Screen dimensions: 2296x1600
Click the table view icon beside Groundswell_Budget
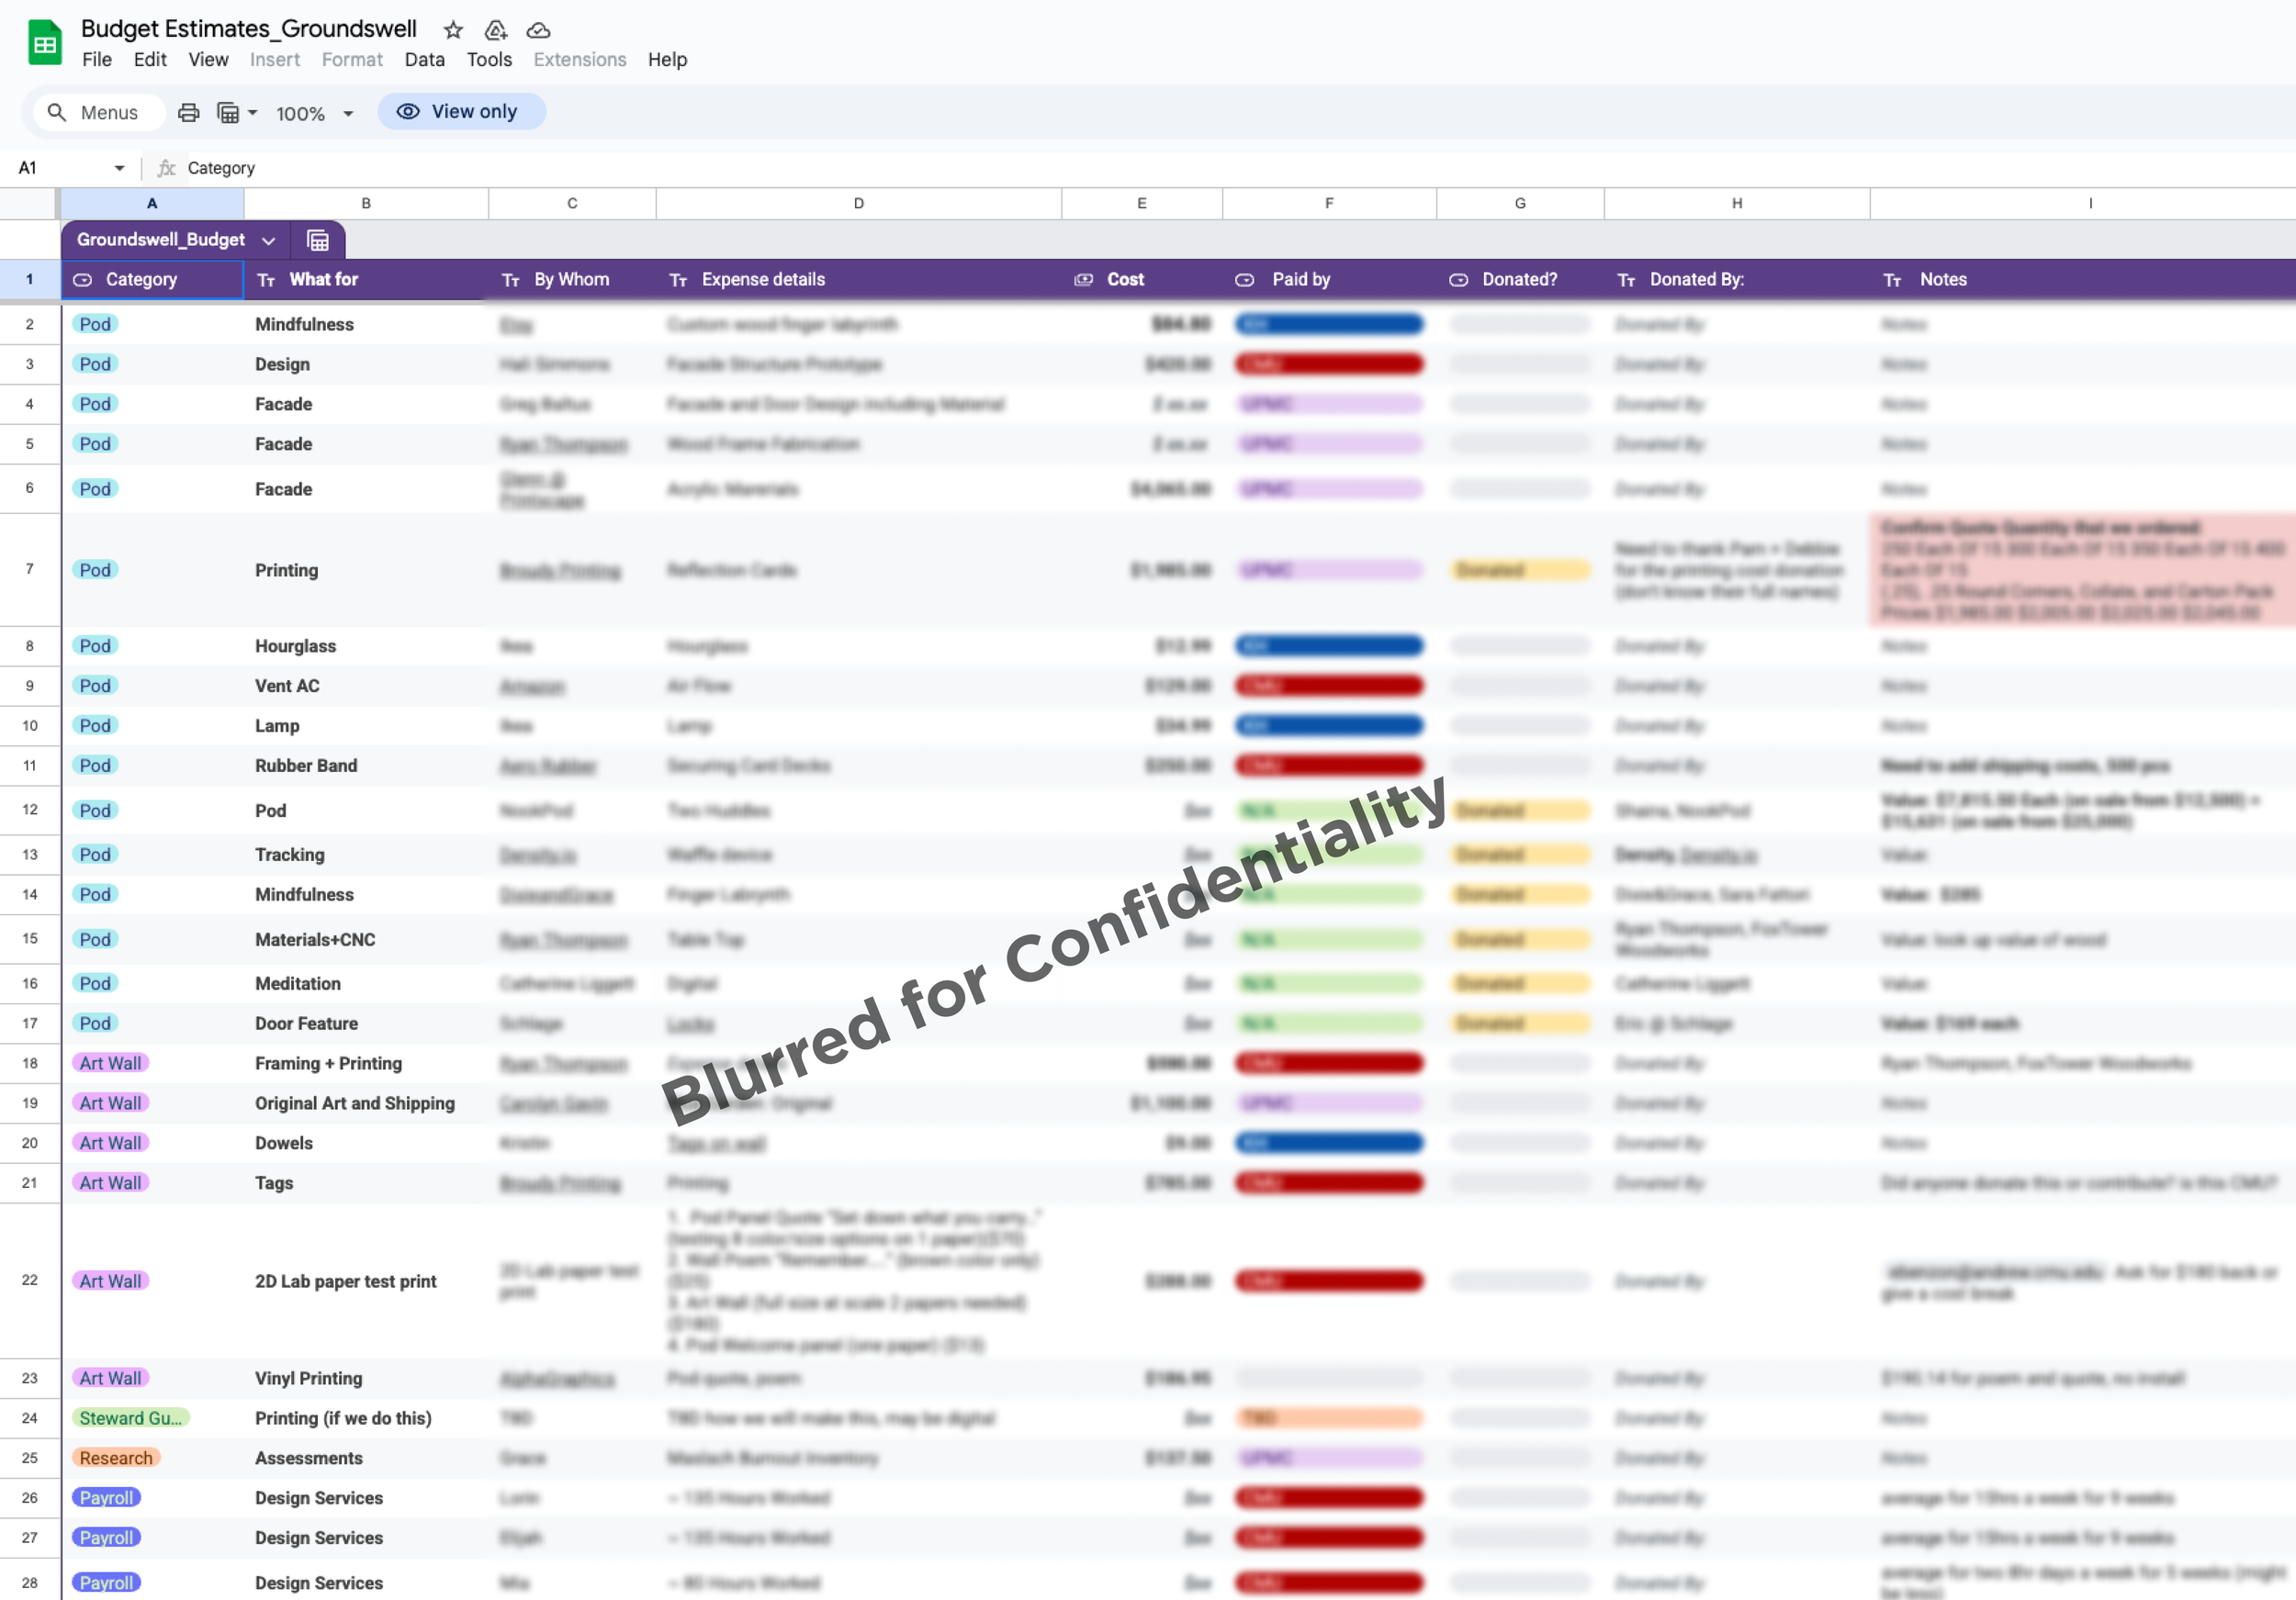tap(317, 240)
